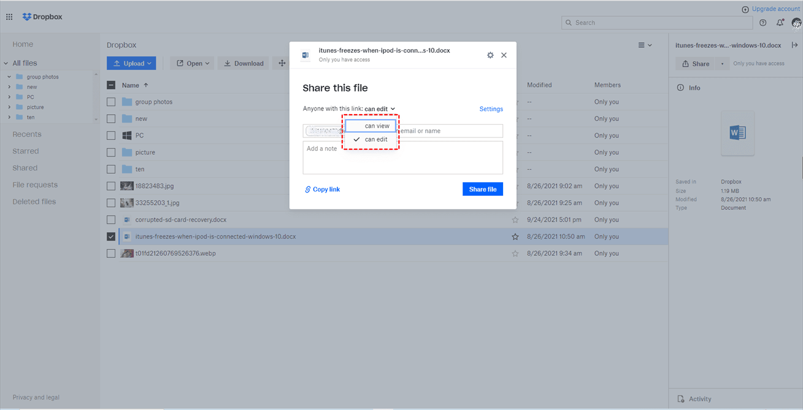Click the Download button
This screenshot has width=803, height=410.
pos(244,63)
